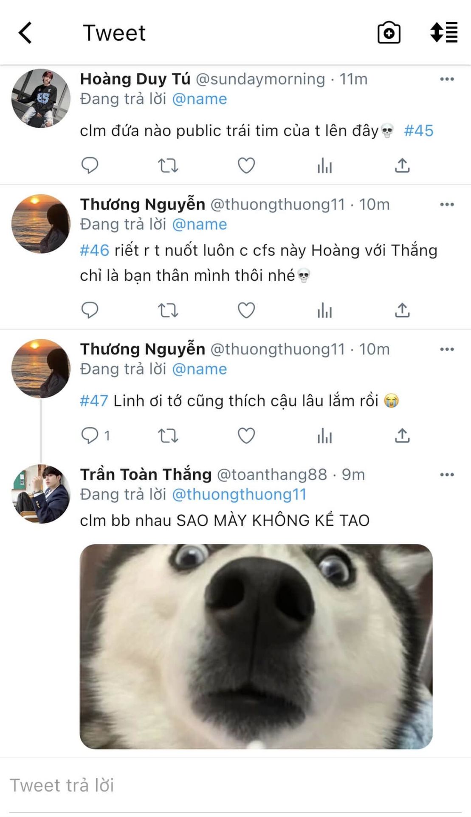Open more options on Trần Toàn Thắng's reply
The height and width of the screenshot is (817, 471).
(447, 474)
